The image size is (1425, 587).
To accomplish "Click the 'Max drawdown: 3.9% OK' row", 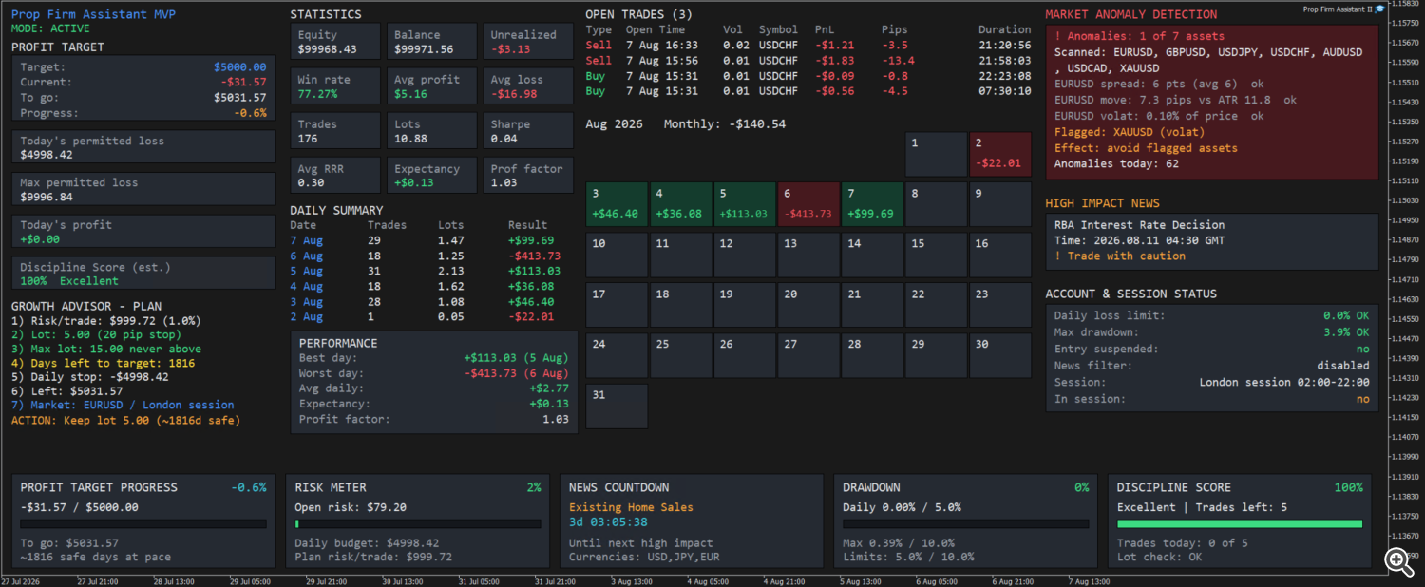I will 1212,332.
